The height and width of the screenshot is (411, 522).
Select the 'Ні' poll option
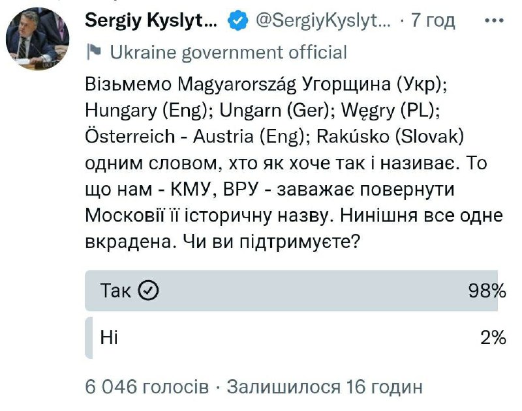109,336
